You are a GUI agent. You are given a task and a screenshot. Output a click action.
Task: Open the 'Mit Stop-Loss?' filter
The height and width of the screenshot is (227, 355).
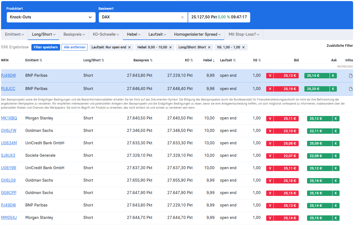244,35
